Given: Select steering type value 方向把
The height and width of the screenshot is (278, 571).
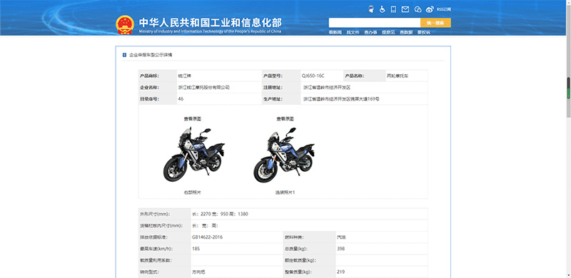Looking at the screenshot, I should (x=199, y=272).
